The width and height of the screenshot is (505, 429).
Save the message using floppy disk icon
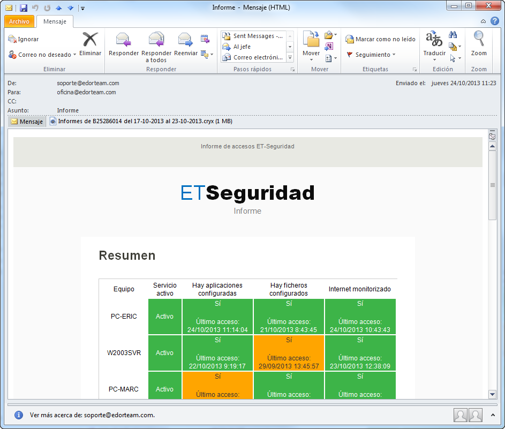click(24, 7)
